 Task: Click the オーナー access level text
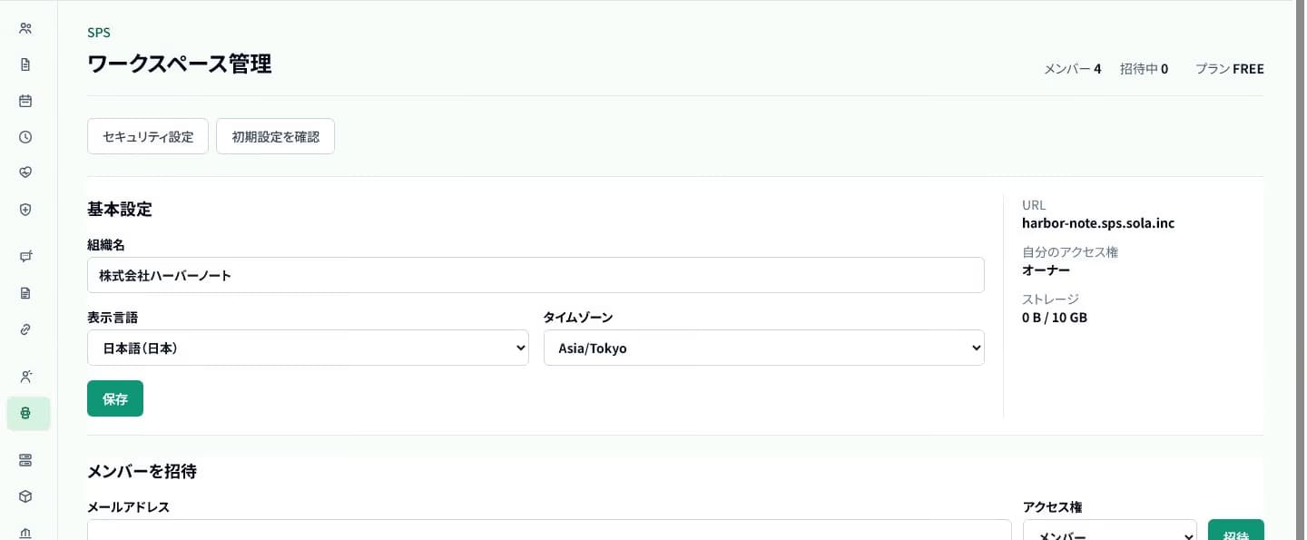(1047, 270)
